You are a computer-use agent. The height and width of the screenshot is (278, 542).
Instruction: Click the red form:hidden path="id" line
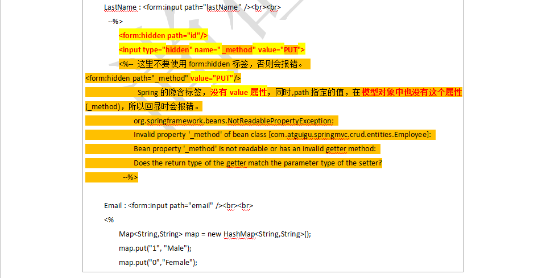coord(163,36)
